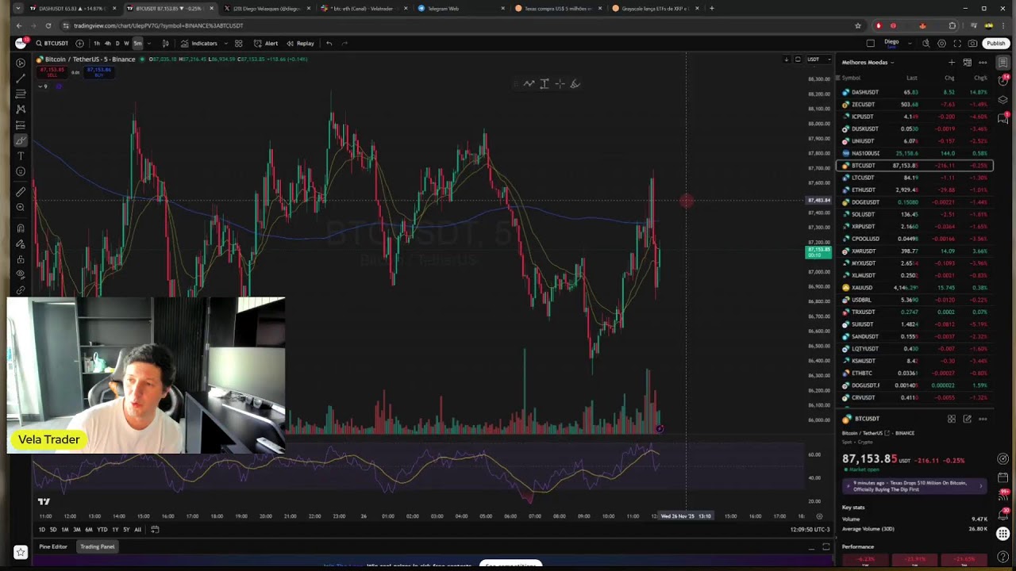The height and width of the screenshot is (571, 1016).
Task: Open the Indicators dialog
Action: pos(199,43)
